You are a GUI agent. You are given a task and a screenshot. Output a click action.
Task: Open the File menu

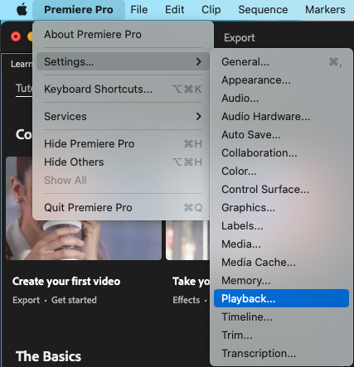(139, 10)
